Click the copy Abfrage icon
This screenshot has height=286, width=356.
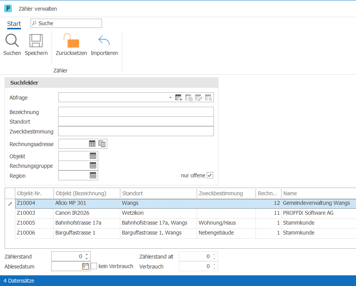[189, 98]
